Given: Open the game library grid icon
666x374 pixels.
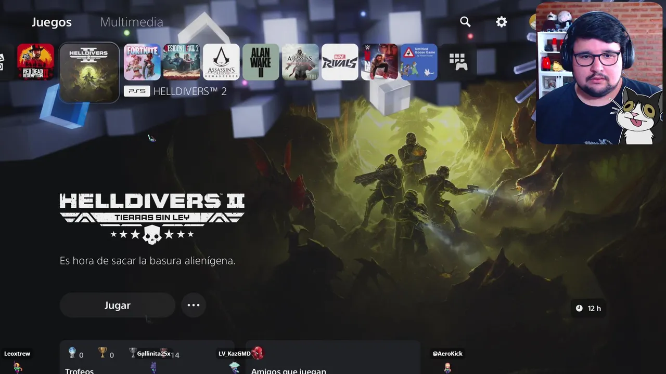Looking at the screenshot, I should coord(458,62).
